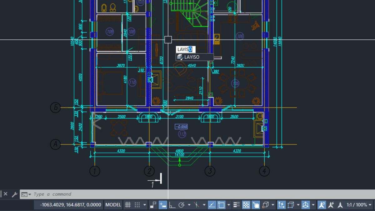
Task: Open 3D object snap dropdown
Action: pyautogui.click(x=273, y=205)
